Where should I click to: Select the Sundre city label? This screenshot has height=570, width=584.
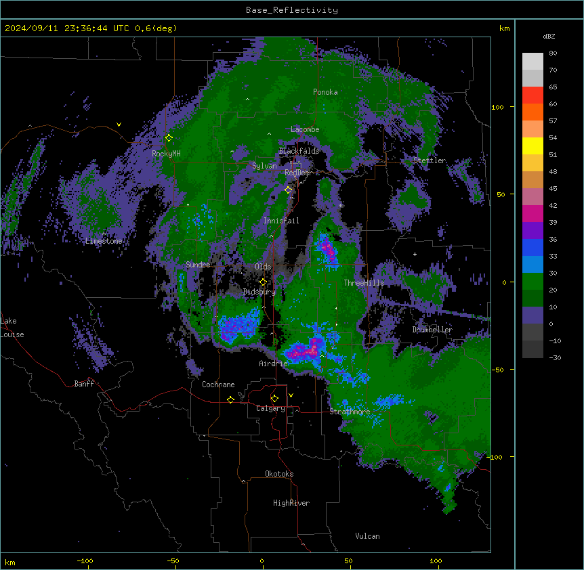(x=198, y=265)
